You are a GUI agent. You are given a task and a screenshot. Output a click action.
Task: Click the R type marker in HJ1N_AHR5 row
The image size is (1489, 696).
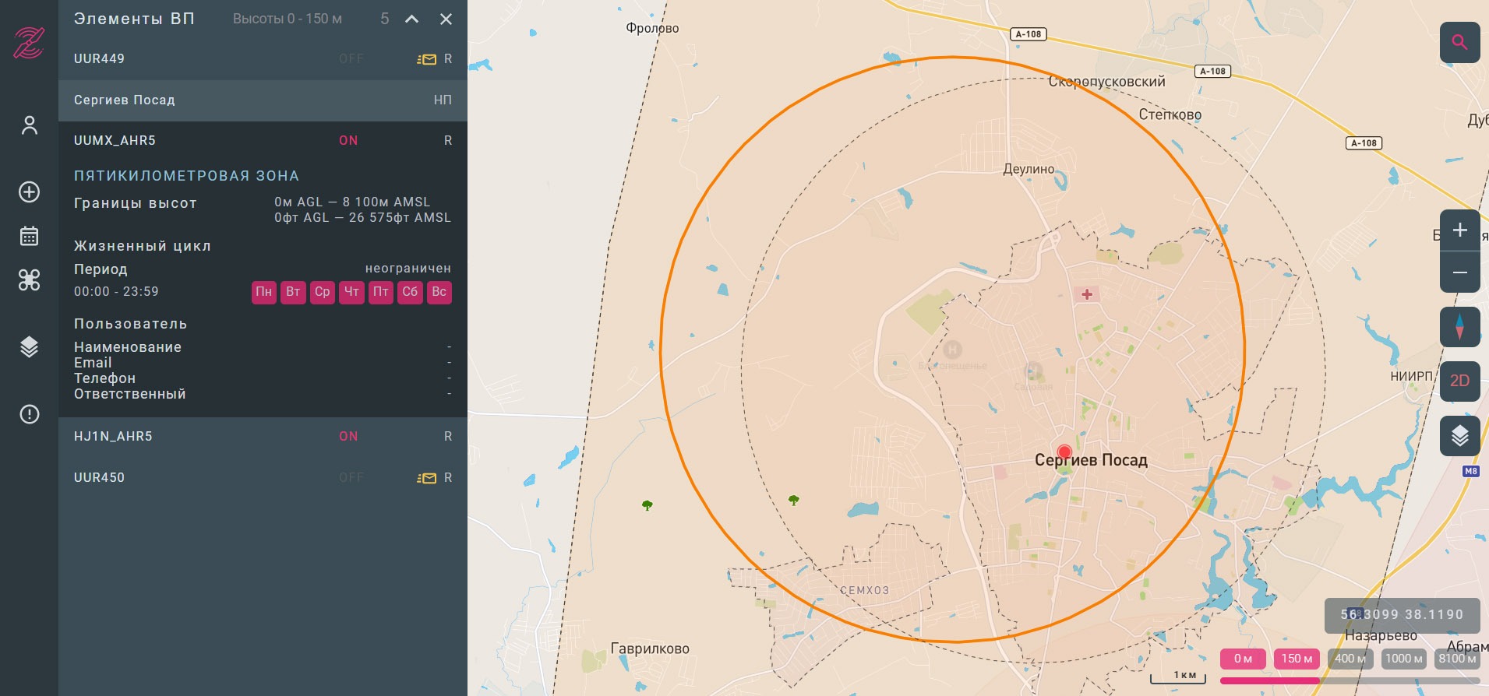click(448, 437)
